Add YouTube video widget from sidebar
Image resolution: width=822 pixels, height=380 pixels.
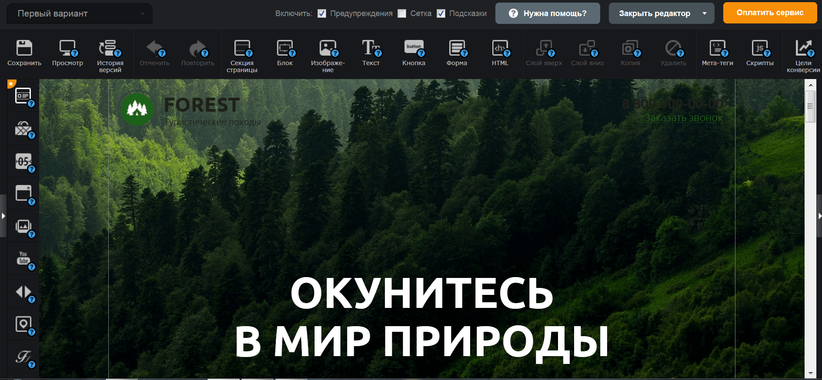tap(23, 259)
